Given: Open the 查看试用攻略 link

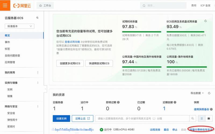Looking at the screenshot, I should (x=72, y=42).
